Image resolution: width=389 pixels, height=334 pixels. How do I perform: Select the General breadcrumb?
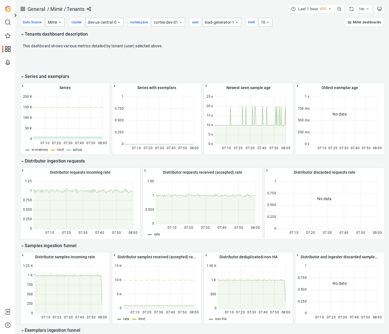coord(36,9)
